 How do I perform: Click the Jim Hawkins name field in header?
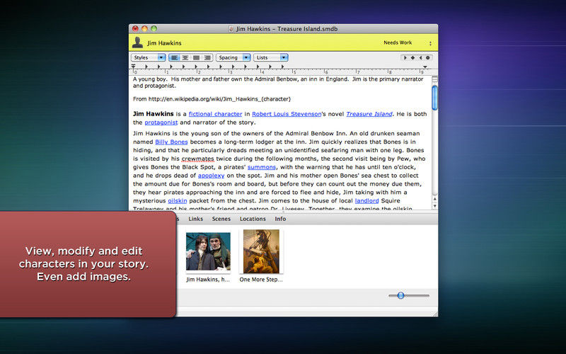(x=164, y=43)
